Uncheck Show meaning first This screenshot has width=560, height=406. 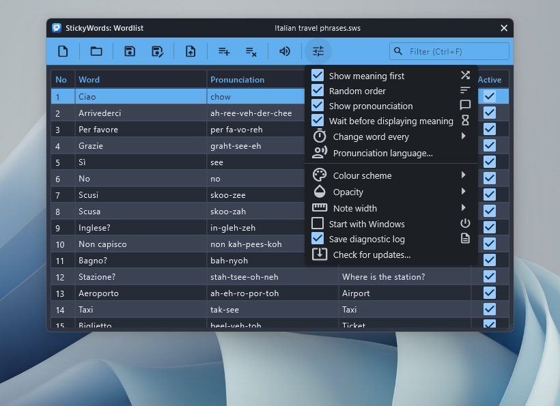click(318, 75)
